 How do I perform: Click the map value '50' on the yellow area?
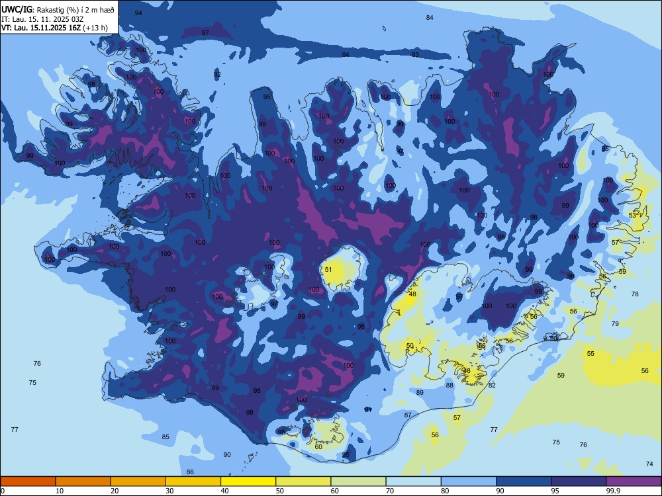(x=410, y=346)
